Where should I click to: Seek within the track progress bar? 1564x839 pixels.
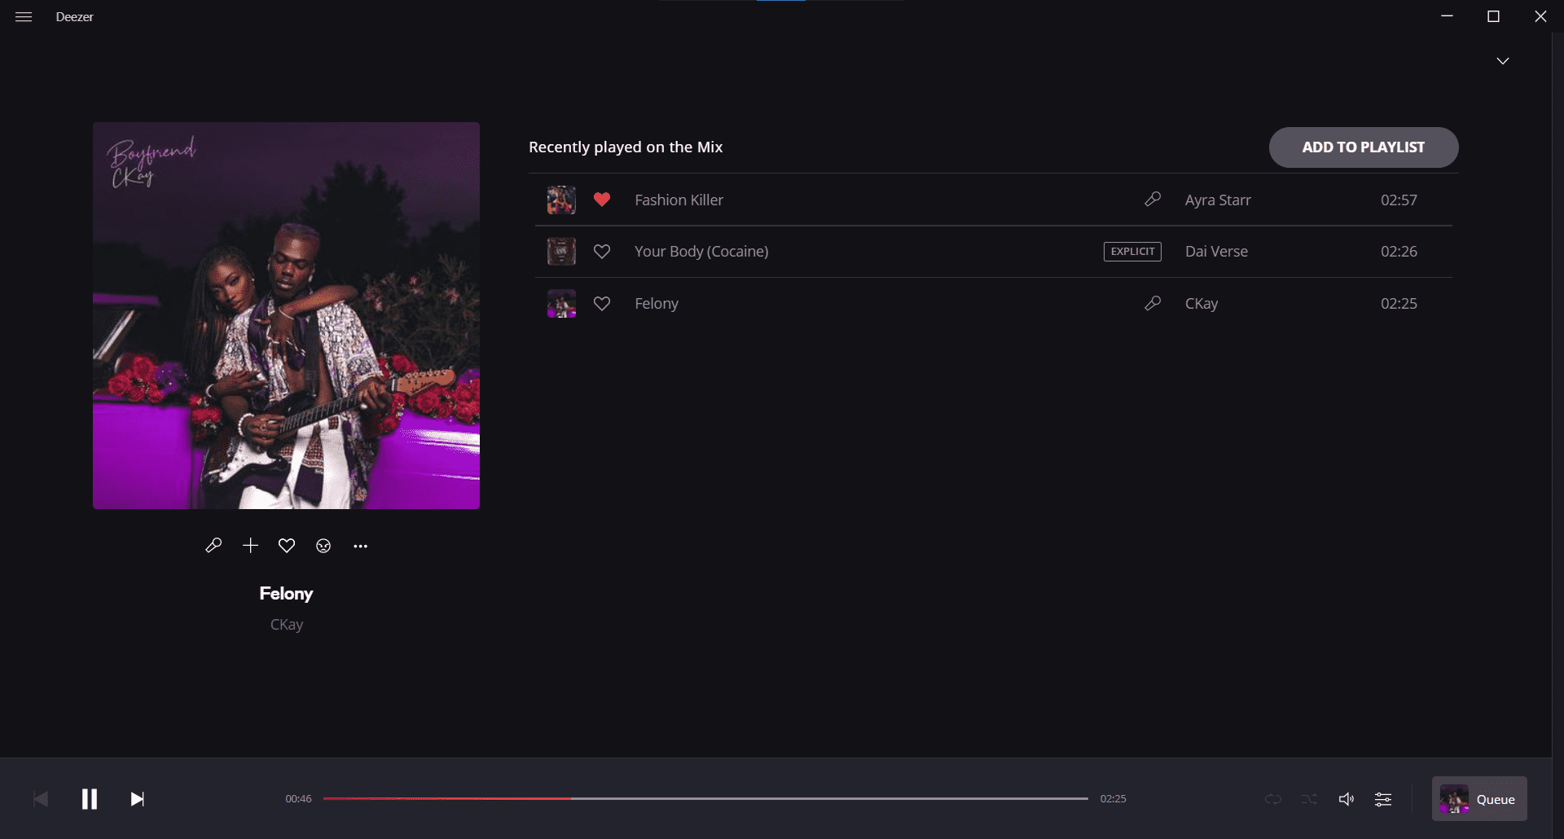click(x=705, y=798)
